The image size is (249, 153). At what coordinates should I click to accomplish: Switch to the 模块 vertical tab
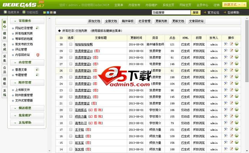pos(5,36)
